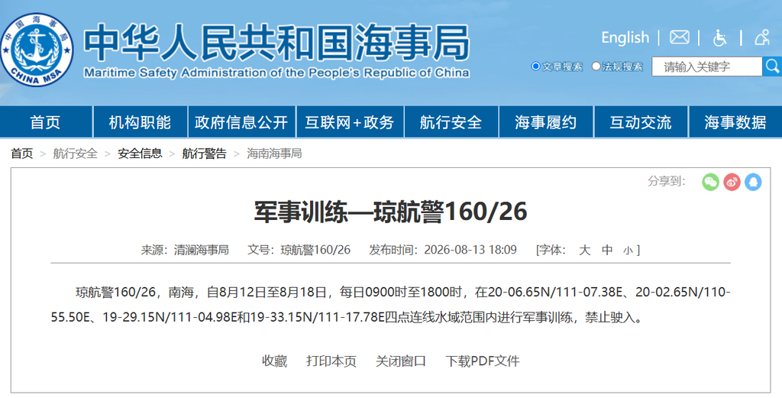Click the title 军事训练—琼航警160/26
The height and width of the screenshot is (398, 782).
pos(390,212)
